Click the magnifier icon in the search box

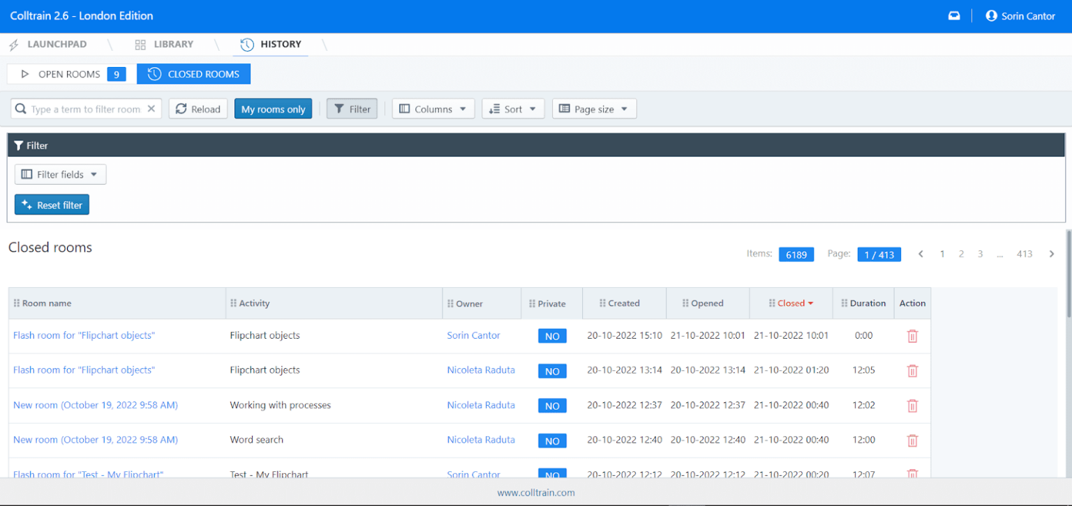pos(21,109)
